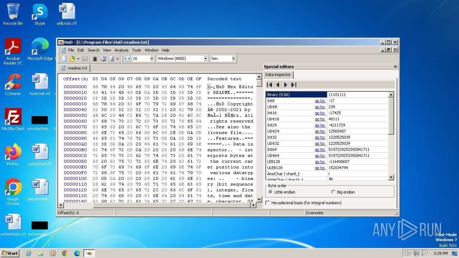Click the Windows Start button
The width and height of the screenshot is (459, 258).
click(x=10, y=253)
